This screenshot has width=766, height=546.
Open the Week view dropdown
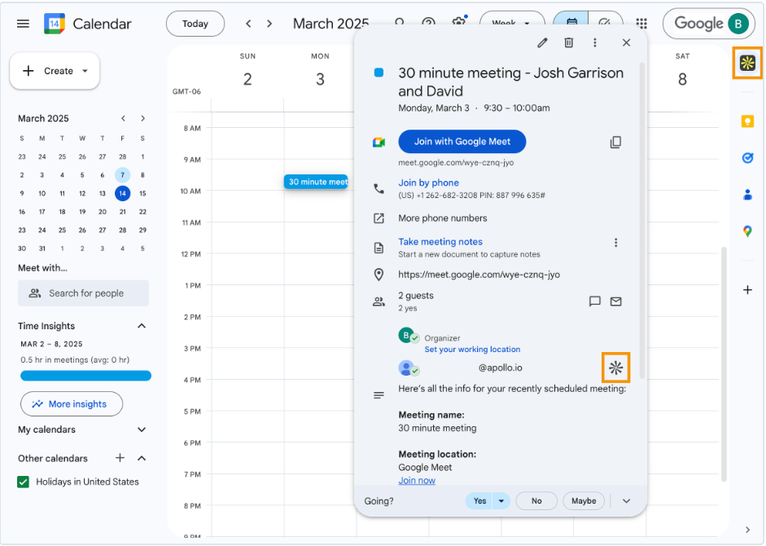coord(512,23)
